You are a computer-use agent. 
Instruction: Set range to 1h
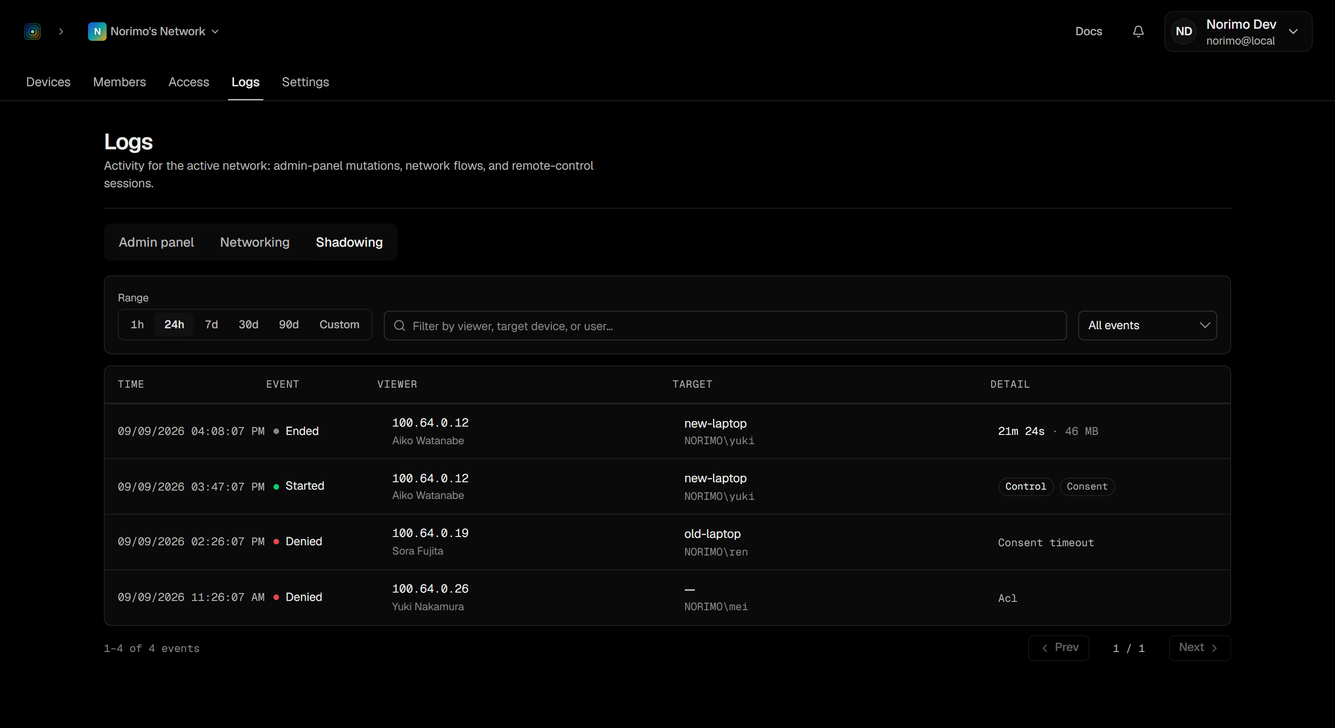pyautogui.click(x=137, y=325)
